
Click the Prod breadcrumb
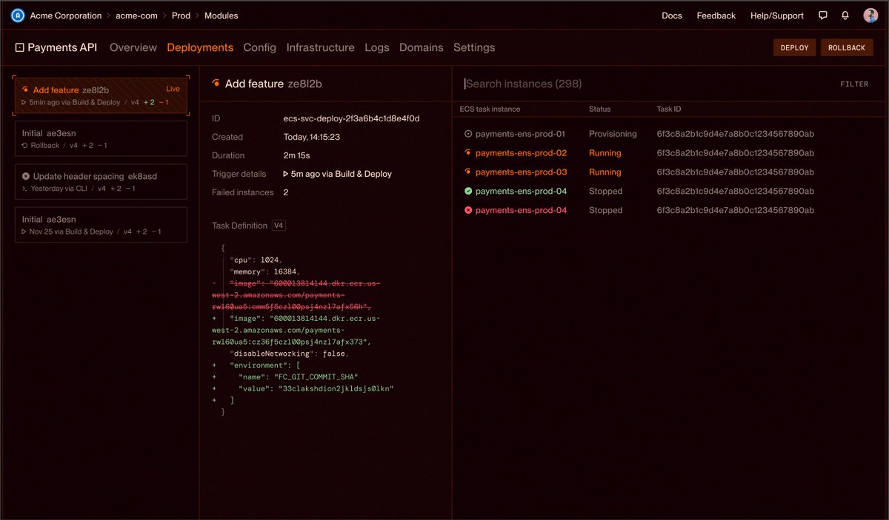tap(181, 16)
